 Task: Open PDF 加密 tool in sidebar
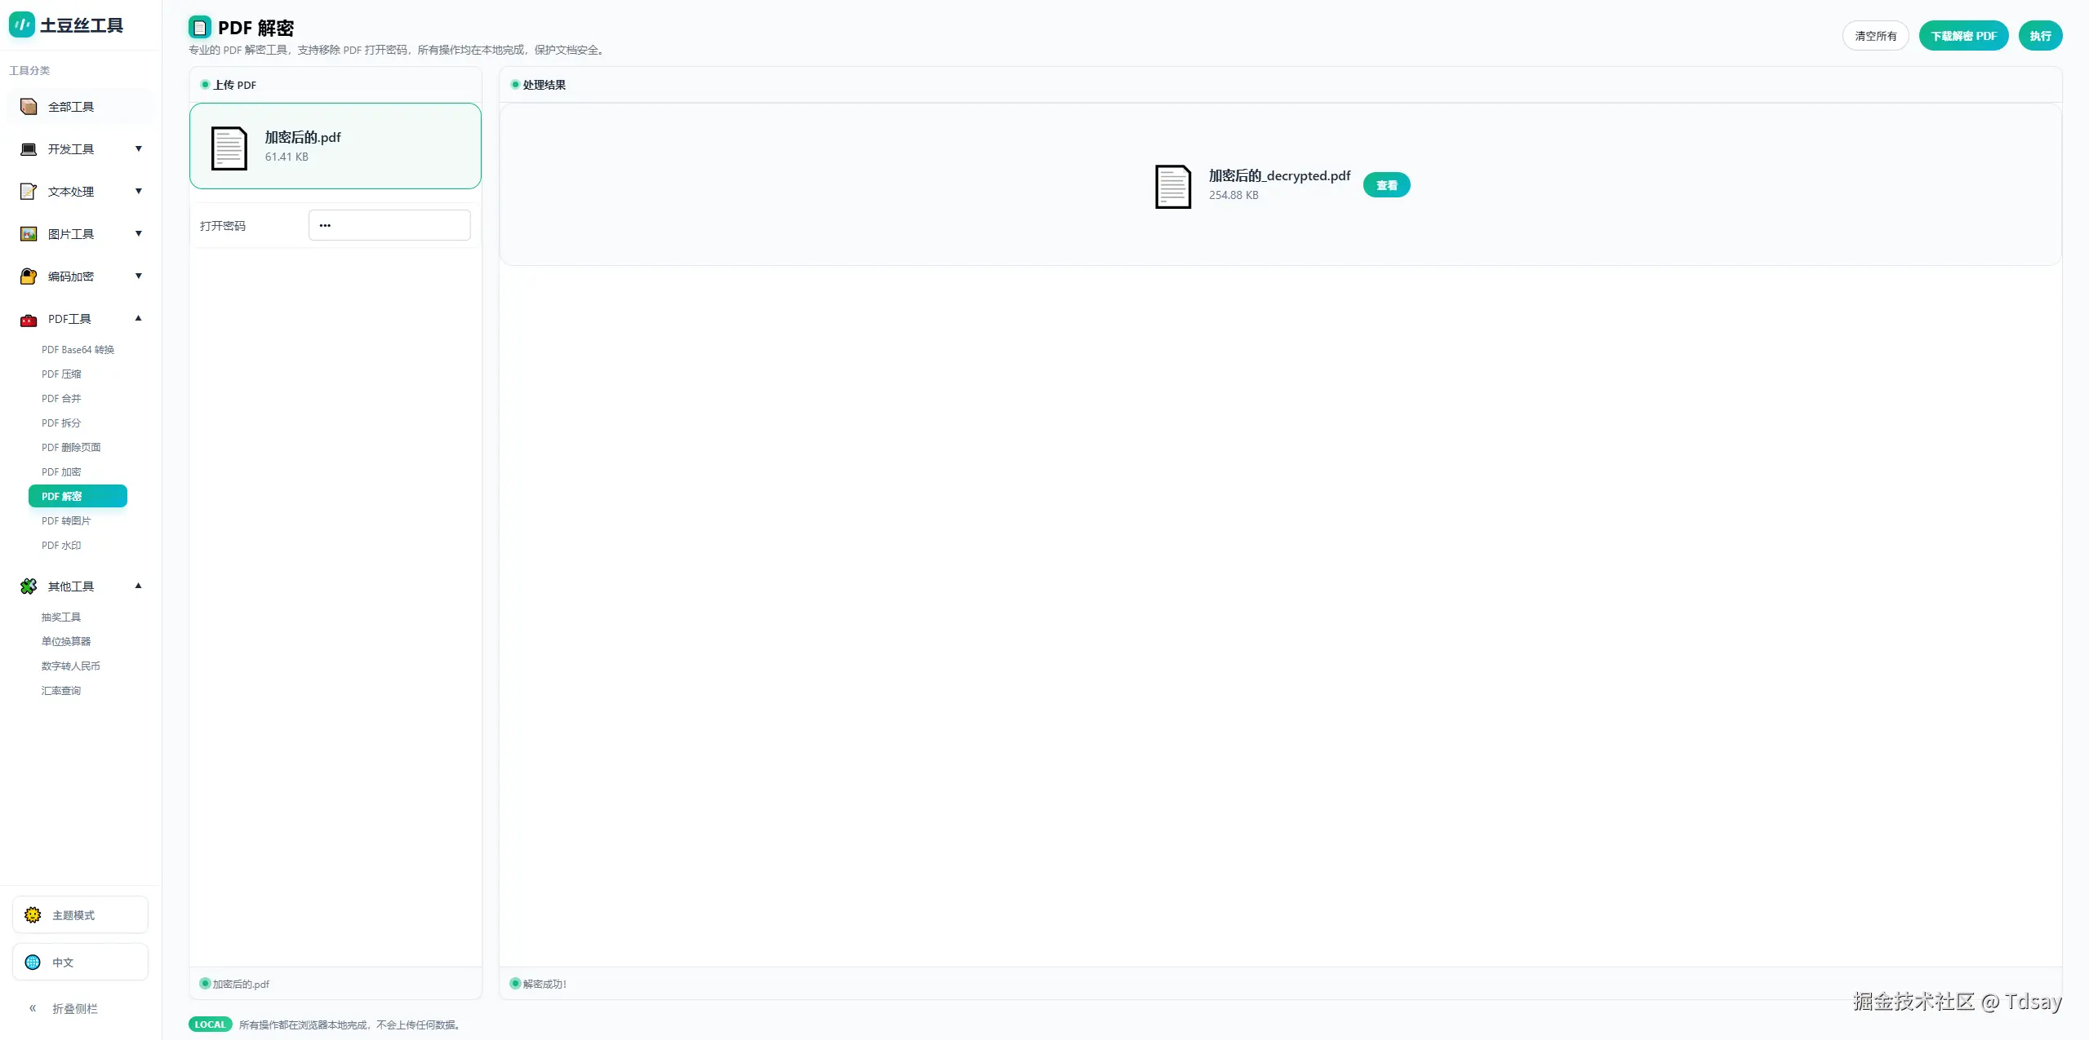coord(61,472)
